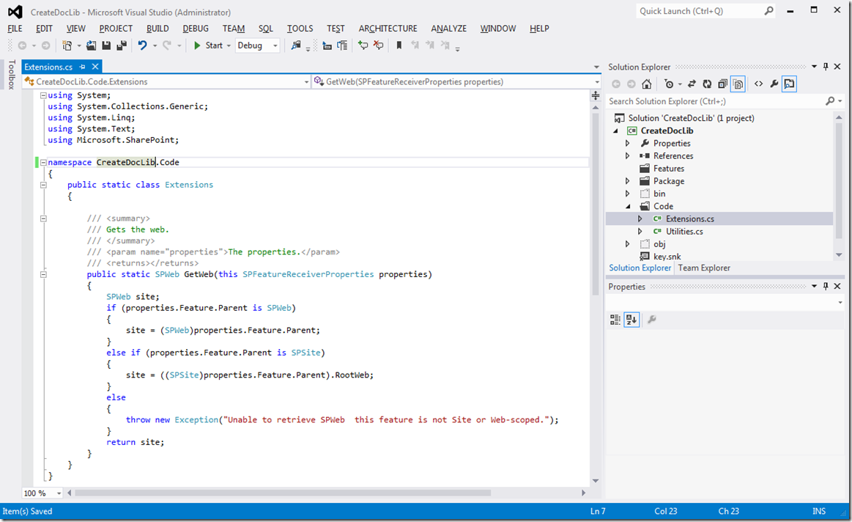
Task: Collapse the Code folder
Action: [628, 207]
